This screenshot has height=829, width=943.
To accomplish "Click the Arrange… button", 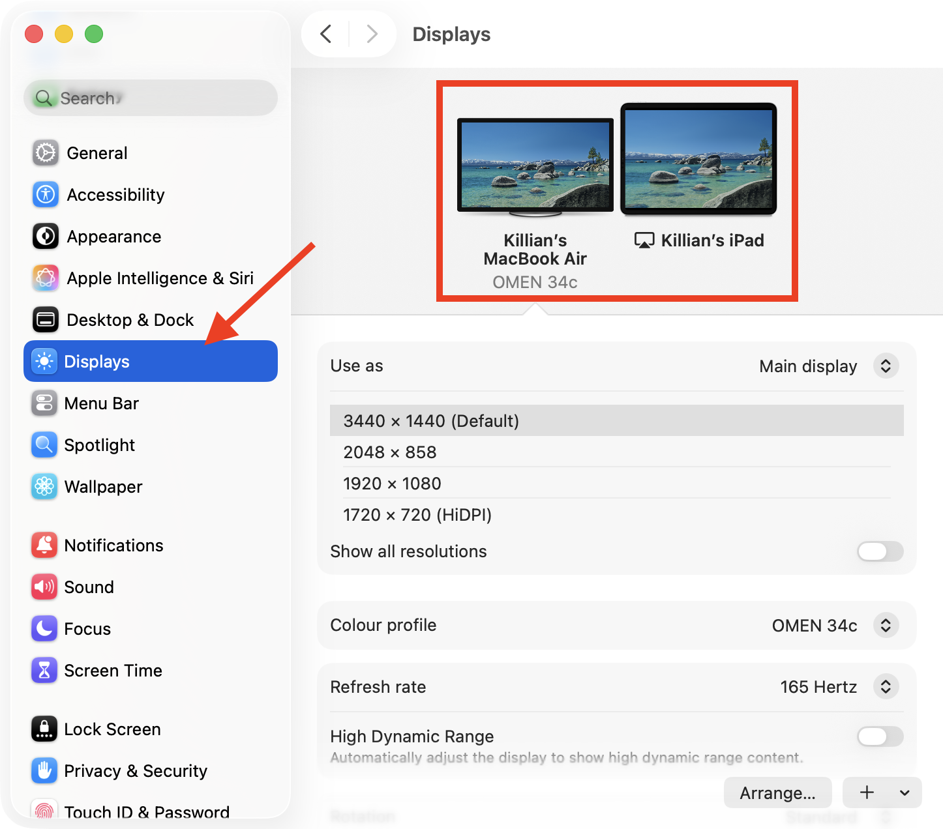I will 777,793.
